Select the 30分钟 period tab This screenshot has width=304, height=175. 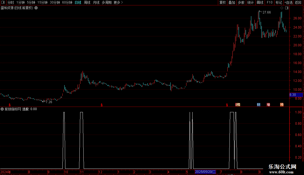tap(55, 2)
